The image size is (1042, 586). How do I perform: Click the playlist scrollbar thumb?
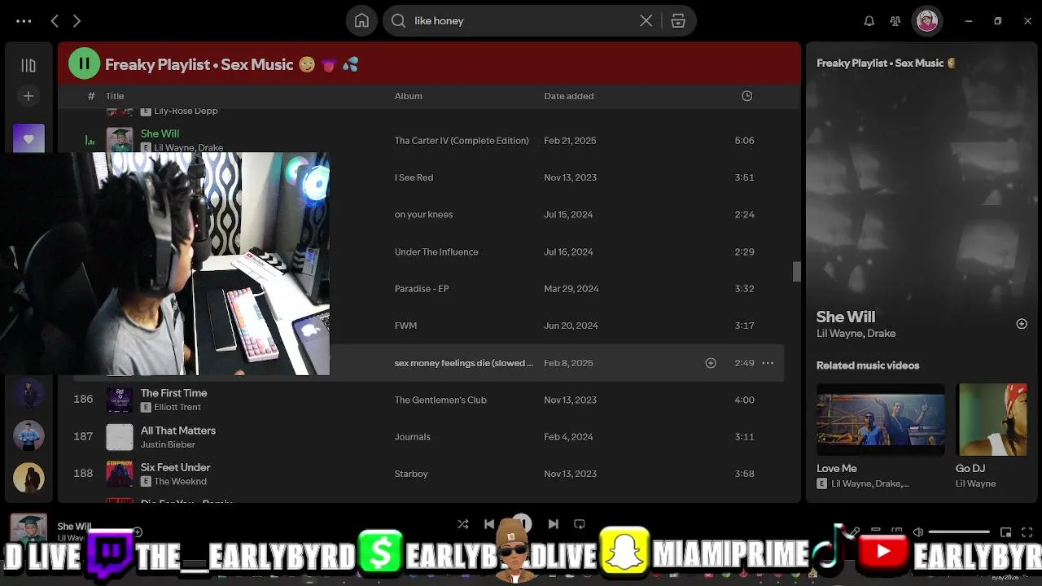point(797,272)
